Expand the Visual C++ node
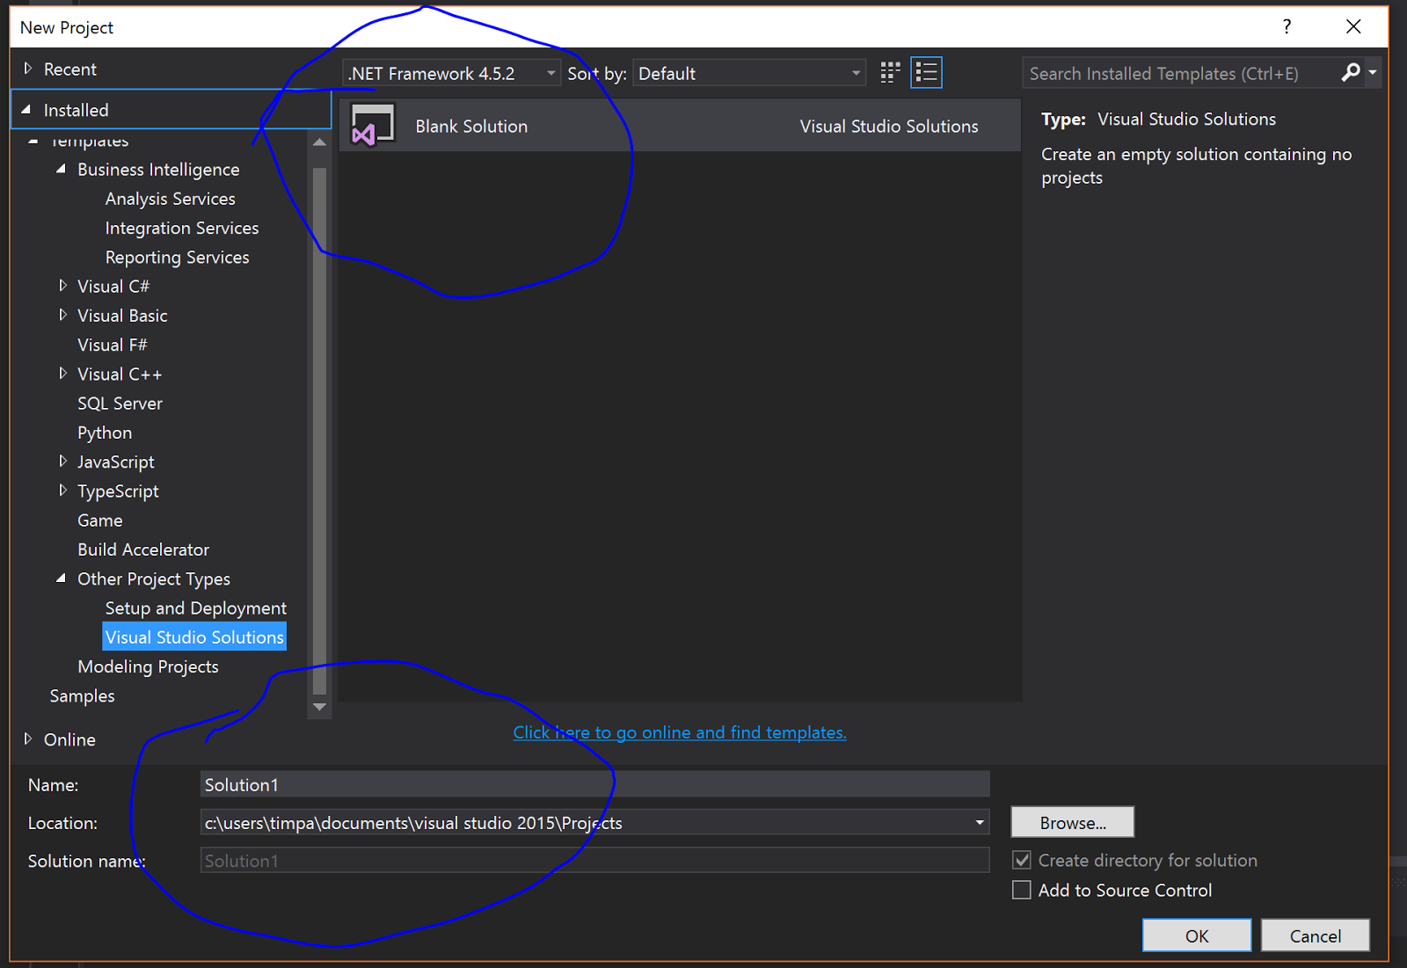 (62, 374)
